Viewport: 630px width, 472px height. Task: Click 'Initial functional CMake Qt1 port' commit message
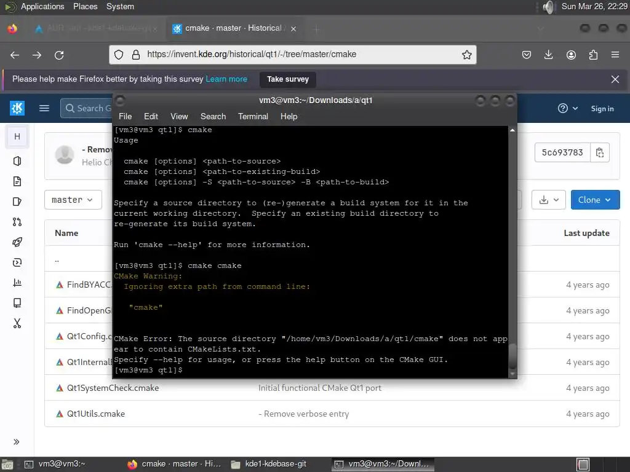(x=319, y=388)
